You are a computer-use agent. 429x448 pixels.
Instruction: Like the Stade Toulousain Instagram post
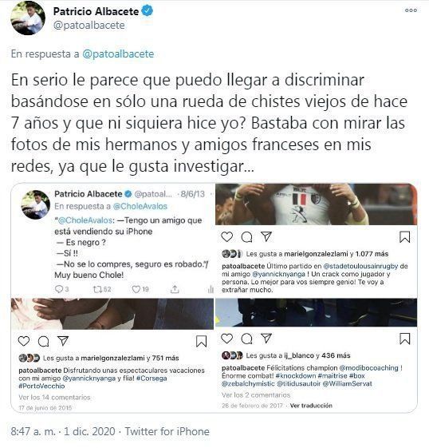[227, 236]
